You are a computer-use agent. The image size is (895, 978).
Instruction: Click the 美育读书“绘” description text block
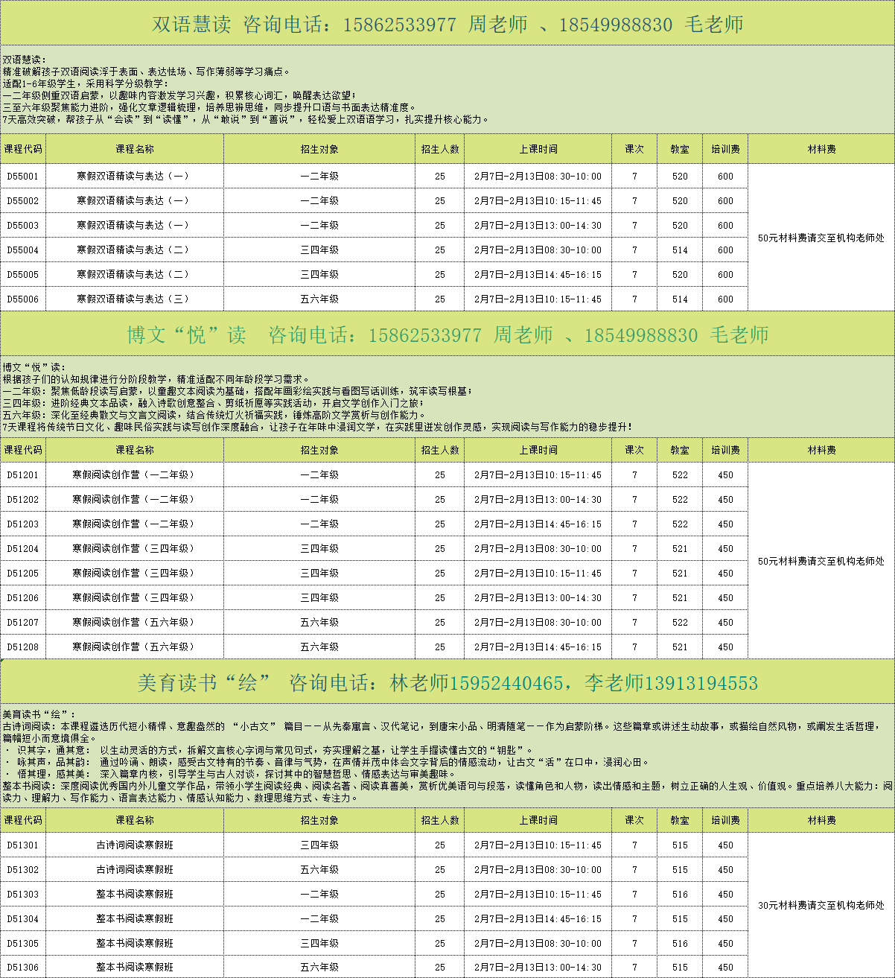click(447, 755)
